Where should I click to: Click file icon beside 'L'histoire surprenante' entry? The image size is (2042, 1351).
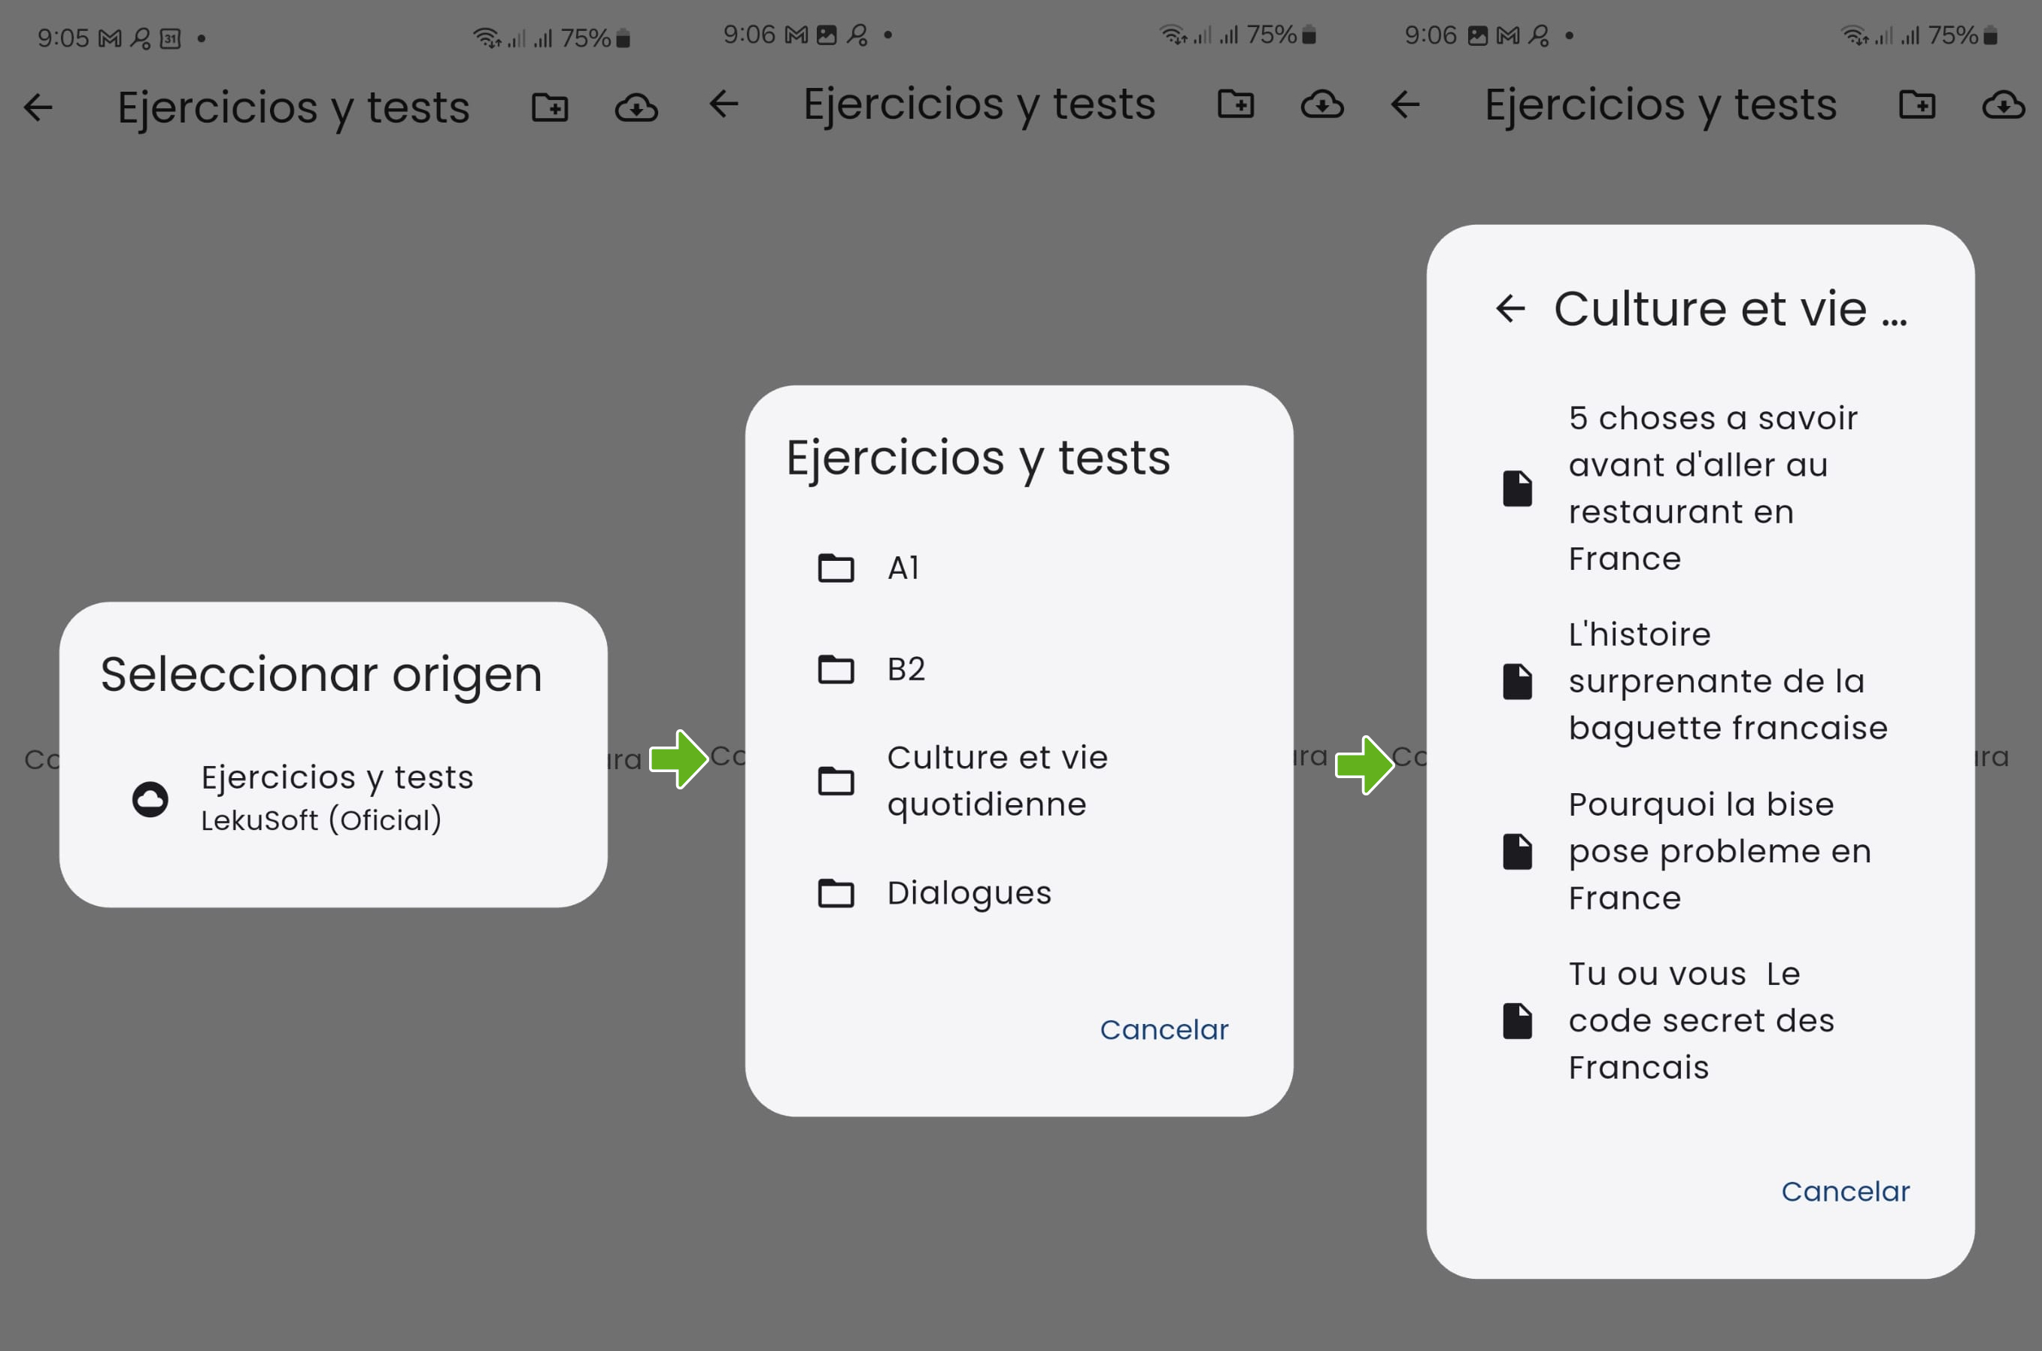pyautogui.click(x=1517, y=682)
